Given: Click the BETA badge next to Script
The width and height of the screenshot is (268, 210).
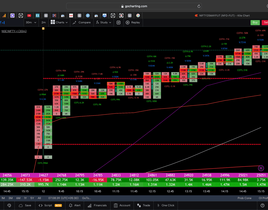Looking at the screenshot, I should (x=58, y=205).
